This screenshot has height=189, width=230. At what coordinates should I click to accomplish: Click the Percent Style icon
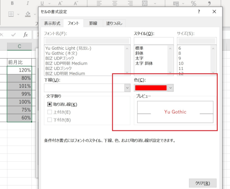(x=194, y=3)
